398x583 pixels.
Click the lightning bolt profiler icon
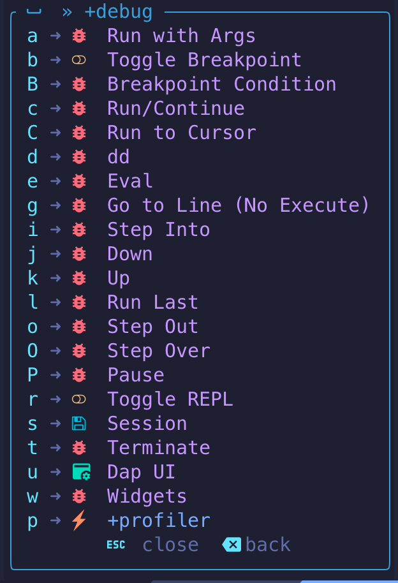click(79, 520)
